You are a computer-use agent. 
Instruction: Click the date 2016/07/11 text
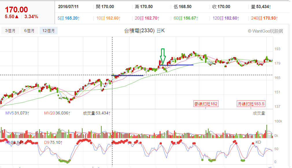click(68, 7)
